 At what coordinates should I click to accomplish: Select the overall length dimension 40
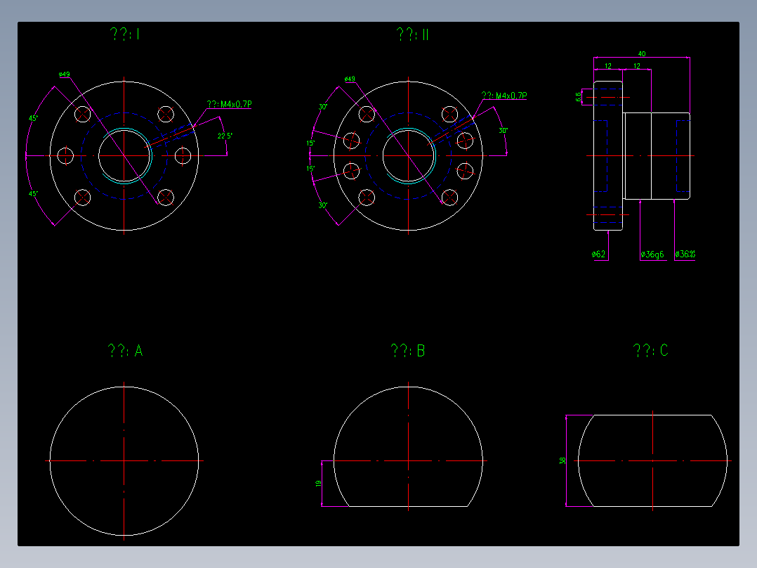coord(642,53)
